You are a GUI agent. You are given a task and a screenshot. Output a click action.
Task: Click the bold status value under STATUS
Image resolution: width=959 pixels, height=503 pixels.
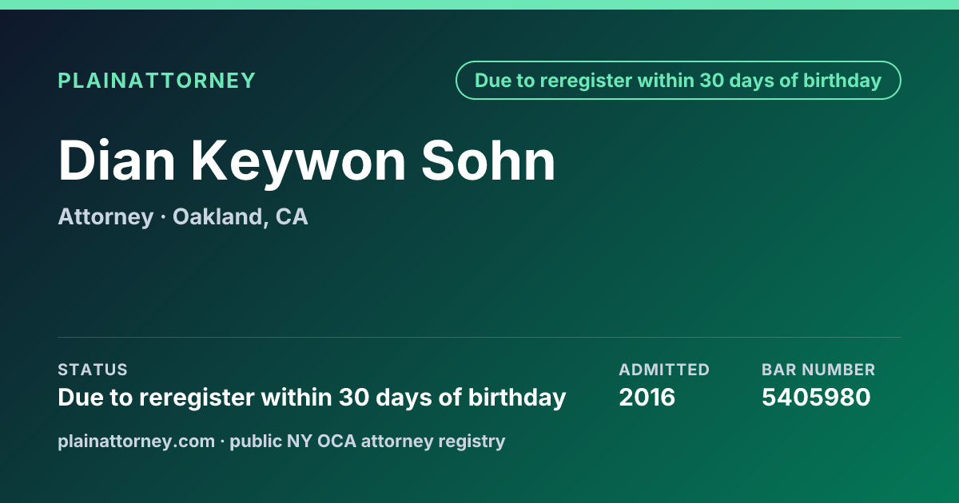(x=312, y=398)
